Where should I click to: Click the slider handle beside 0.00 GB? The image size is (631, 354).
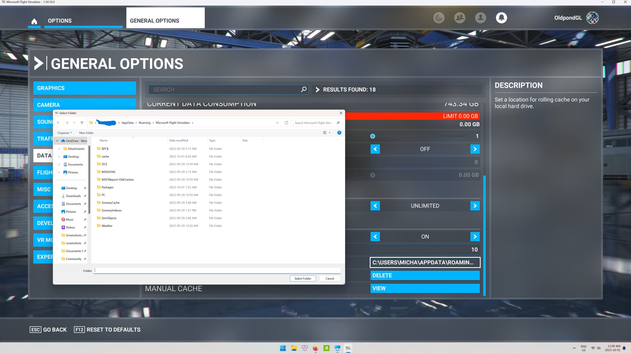[x=373, y=175]
